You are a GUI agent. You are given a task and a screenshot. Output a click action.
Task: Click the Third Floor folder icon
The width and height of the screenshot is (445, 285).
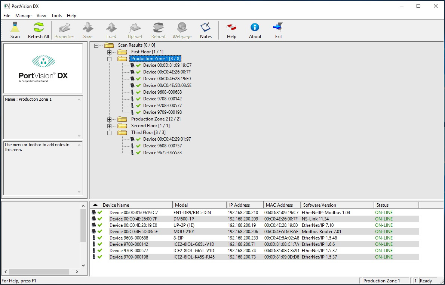122,132
